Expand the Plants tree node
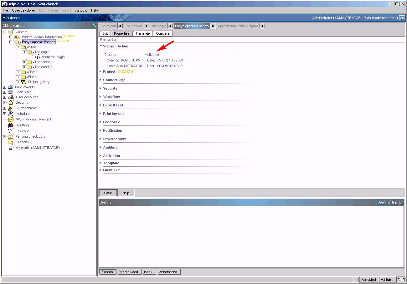Image resolution: width=407 pixels, height=284 pixels. (x=17, y=72)
